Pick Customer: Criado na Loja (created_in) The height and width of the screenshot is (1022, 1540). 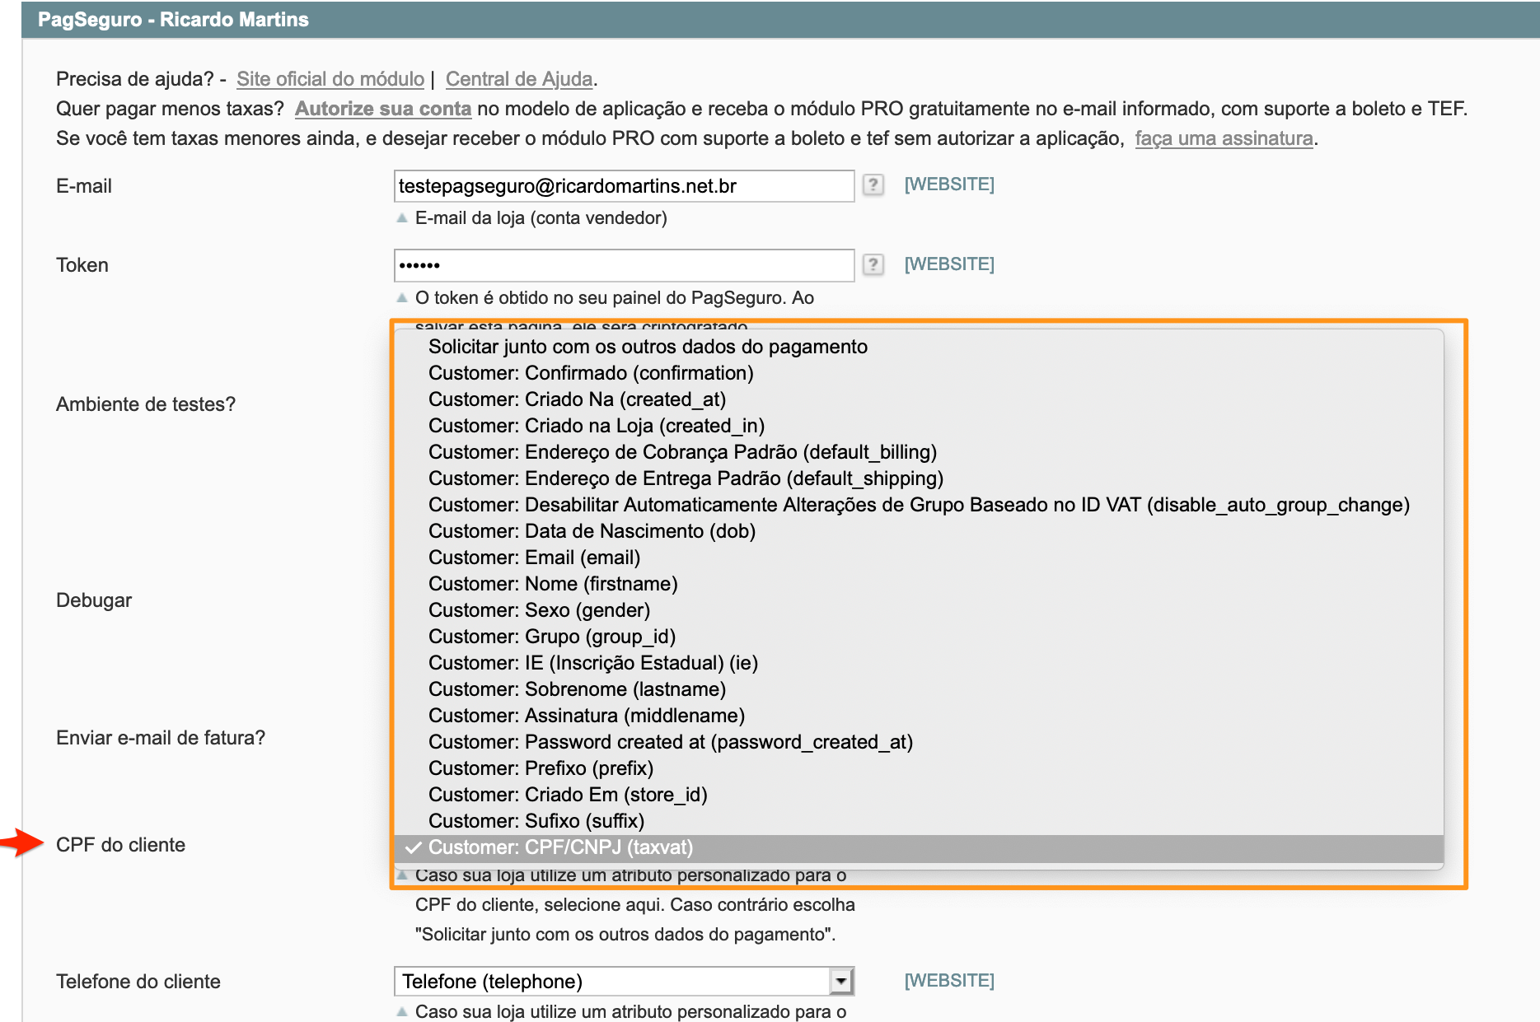point(919,426)
